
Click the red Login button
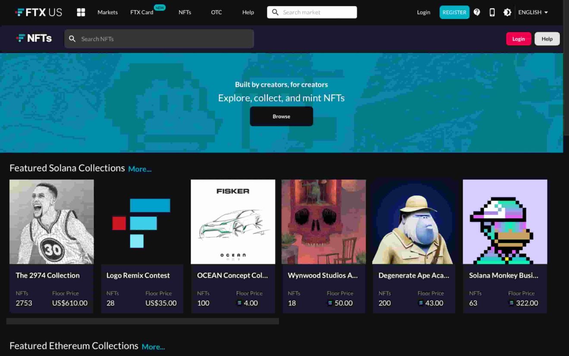point(518,39)
